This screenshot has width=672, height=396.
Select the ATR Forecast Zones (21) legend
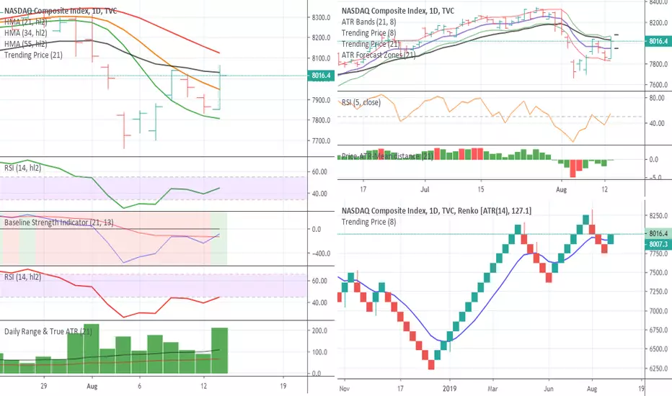[379, 55]
